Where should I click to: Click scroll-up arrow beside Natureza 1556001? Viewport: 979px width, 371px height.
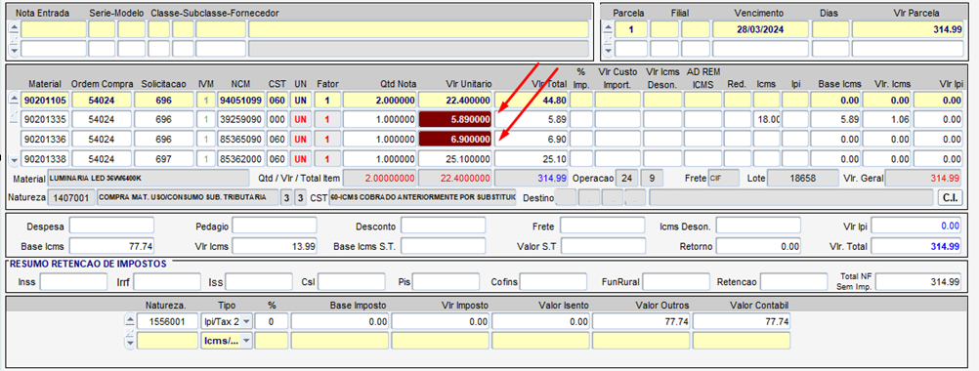point(130,320)
